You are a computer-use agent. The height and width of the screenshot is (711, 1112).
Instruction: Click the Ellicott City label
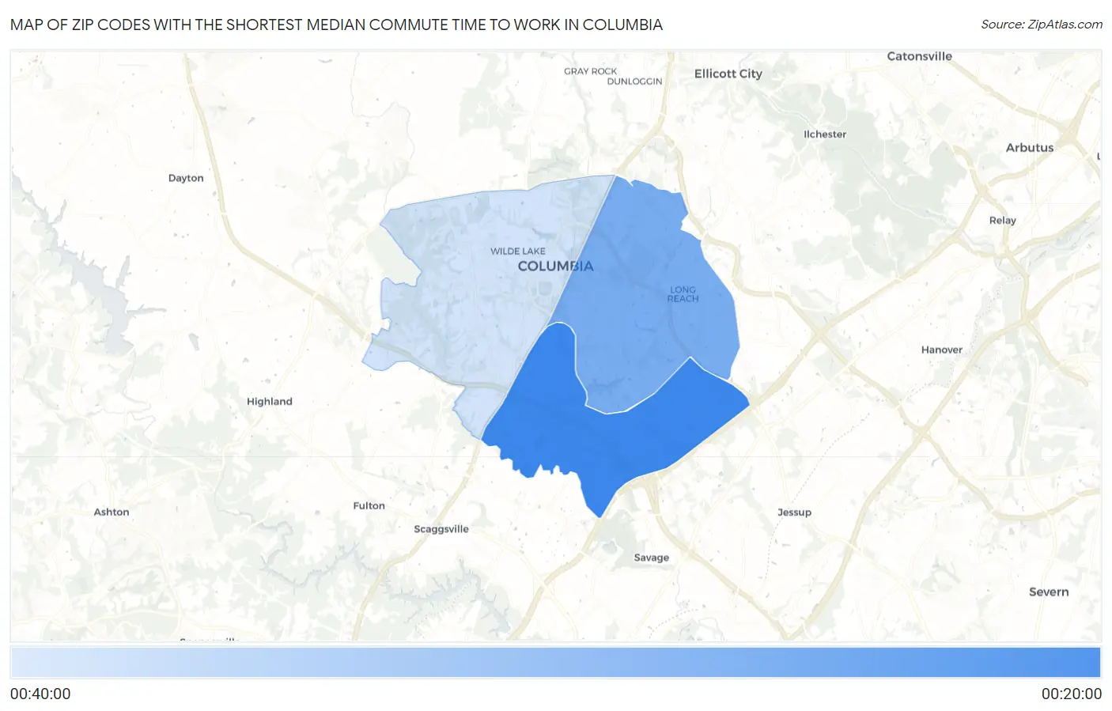tap(728, 74)
